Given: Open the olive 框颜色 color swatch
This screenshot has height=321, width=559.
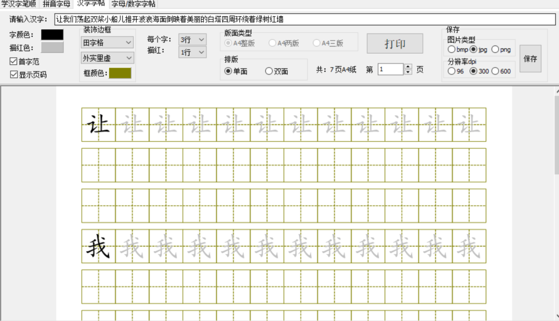Looking at the screenshot, I should (120, 73).
